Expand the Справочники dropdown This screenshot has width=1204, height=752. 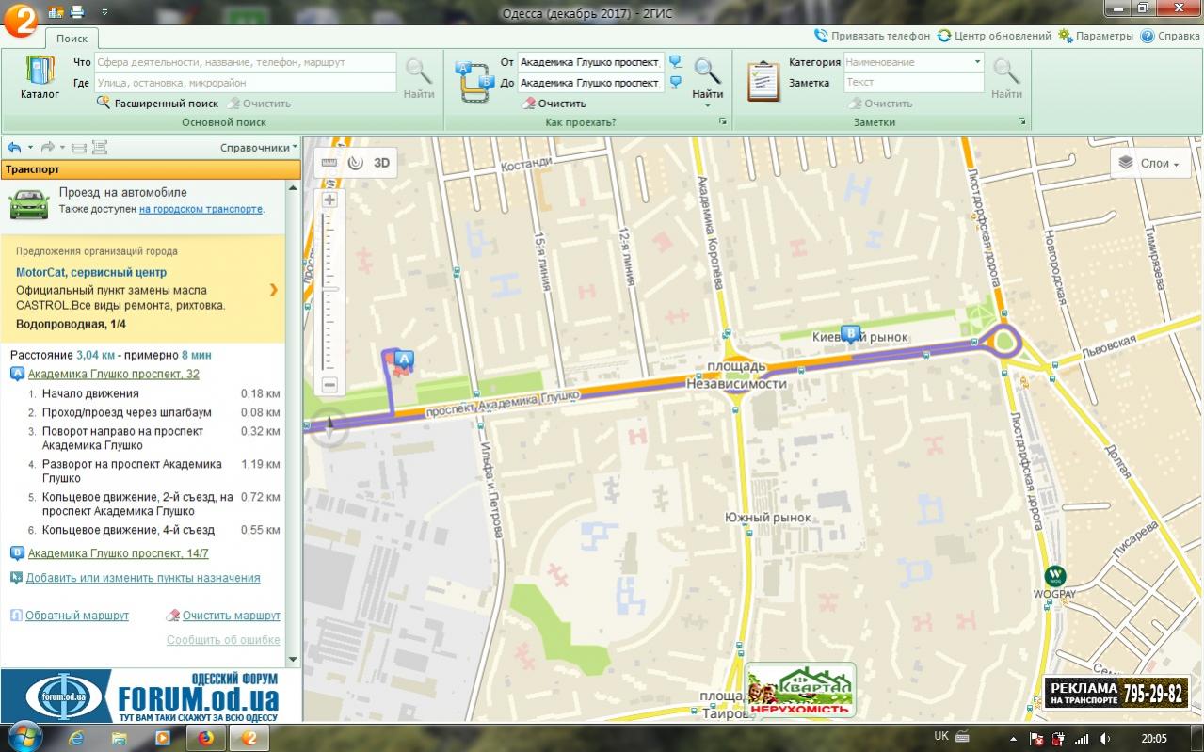click(x=259, y=148)
